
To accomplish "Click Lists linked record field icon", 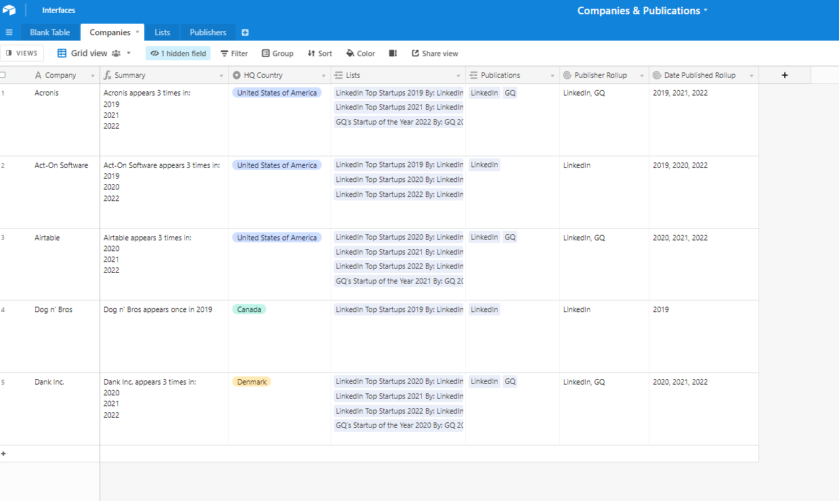I will tap(339, 75).
